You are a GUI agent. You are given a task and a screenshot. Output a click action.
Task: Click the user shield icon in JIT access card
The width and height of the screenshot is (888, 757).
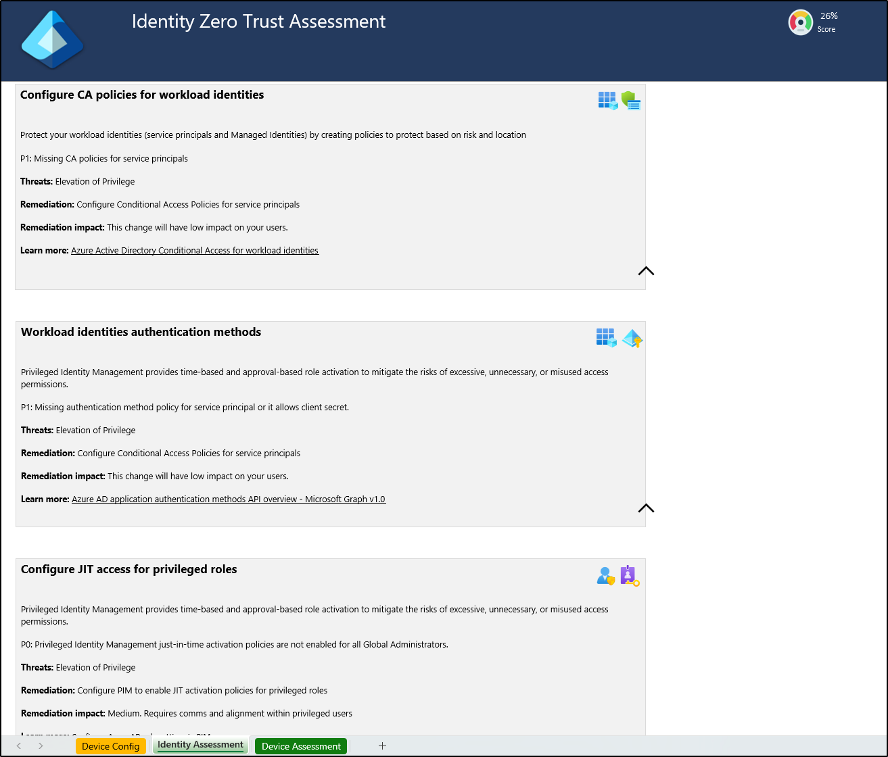point(606,576)
